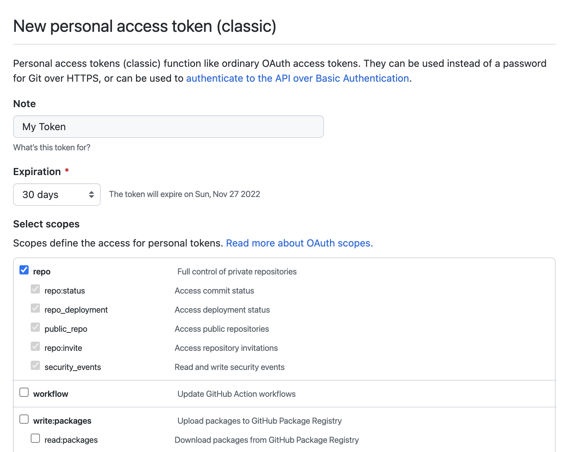The width and height of the screenshot is (561, 452).
Task: Click the repo scope label
Action: 42,272
